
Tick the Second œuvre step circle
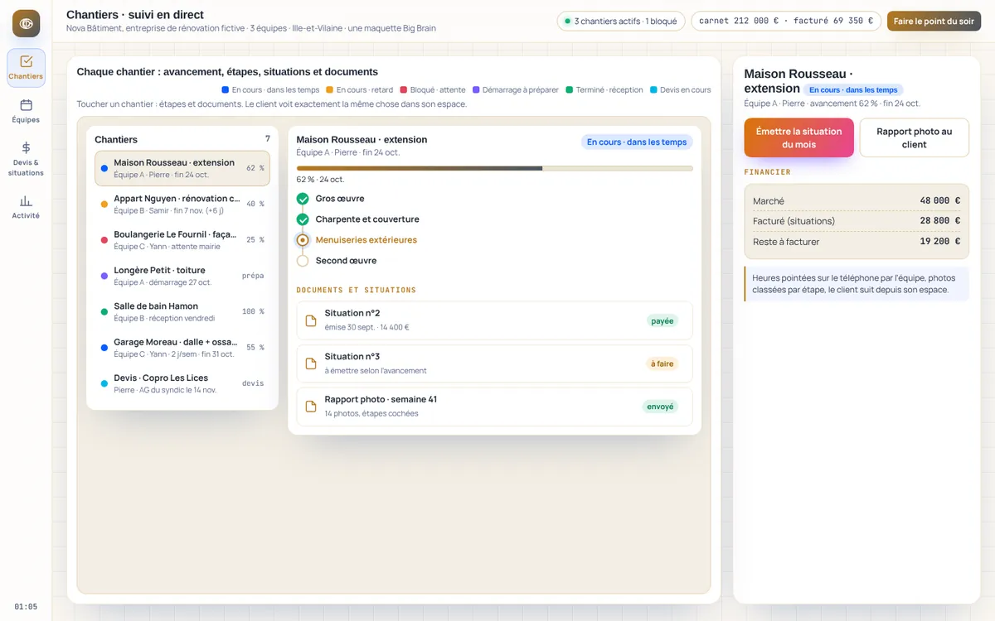(x=303, y=261)
